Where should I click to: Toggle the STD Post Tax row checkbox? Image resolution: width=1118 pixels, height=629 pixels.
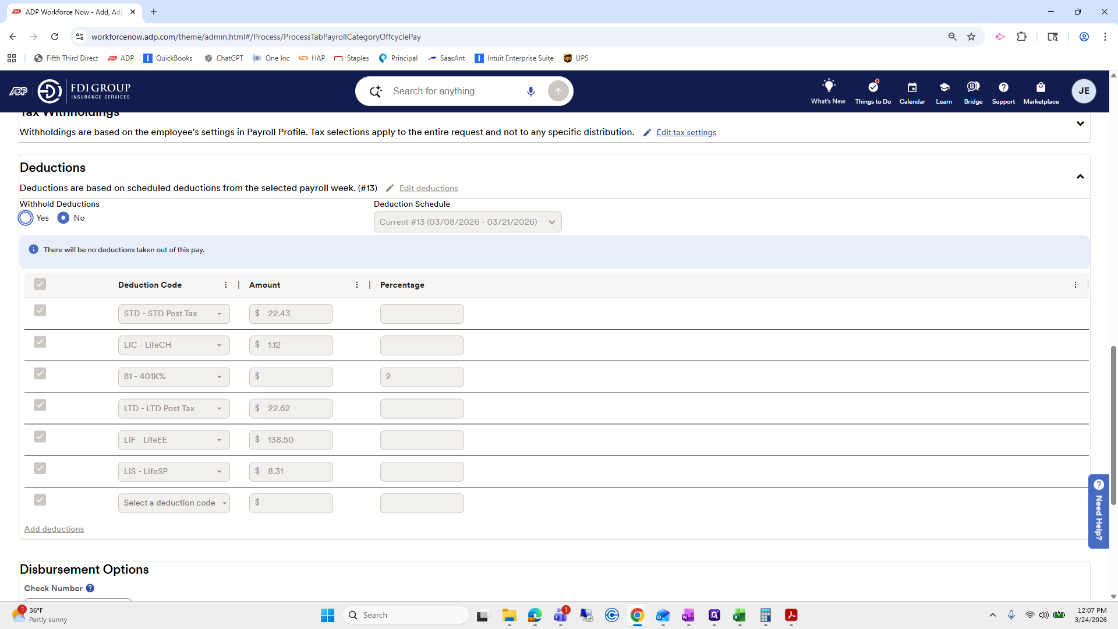tap(40, 310)
